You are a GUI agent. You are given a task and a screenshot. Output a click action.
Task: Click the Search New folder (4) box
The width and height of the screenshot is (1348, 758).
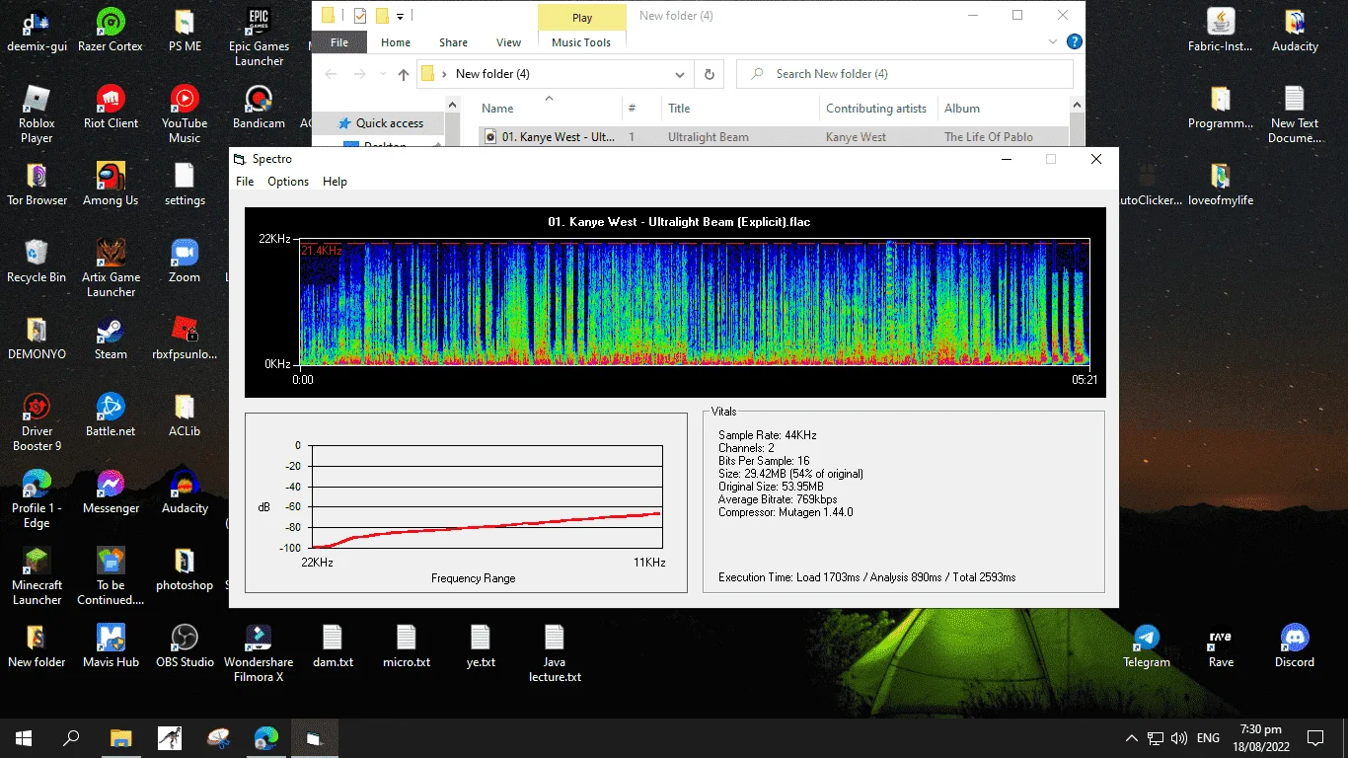click(x=905, y=74)
